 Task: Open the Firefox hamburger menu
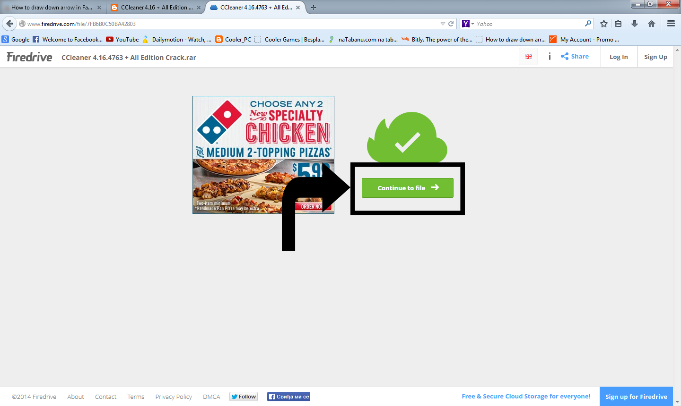[x=671, y=24]
